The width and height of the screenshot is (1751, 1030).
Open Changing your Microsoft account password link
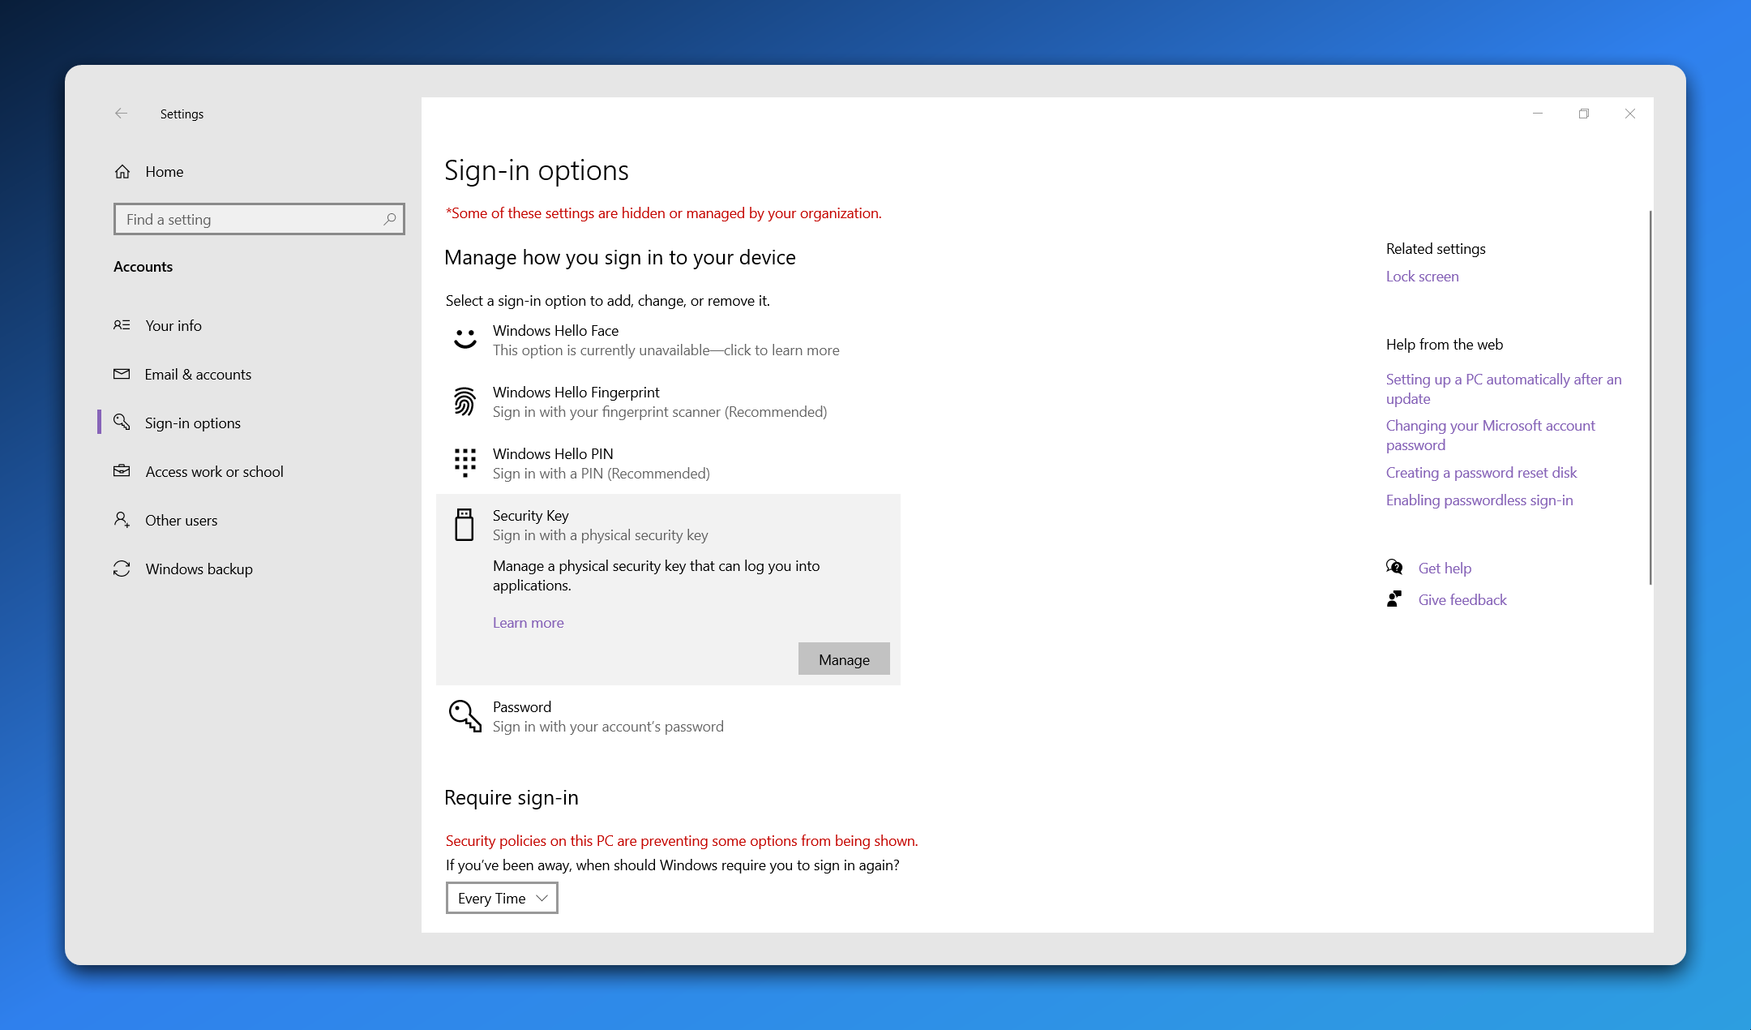coord(1490,435)
